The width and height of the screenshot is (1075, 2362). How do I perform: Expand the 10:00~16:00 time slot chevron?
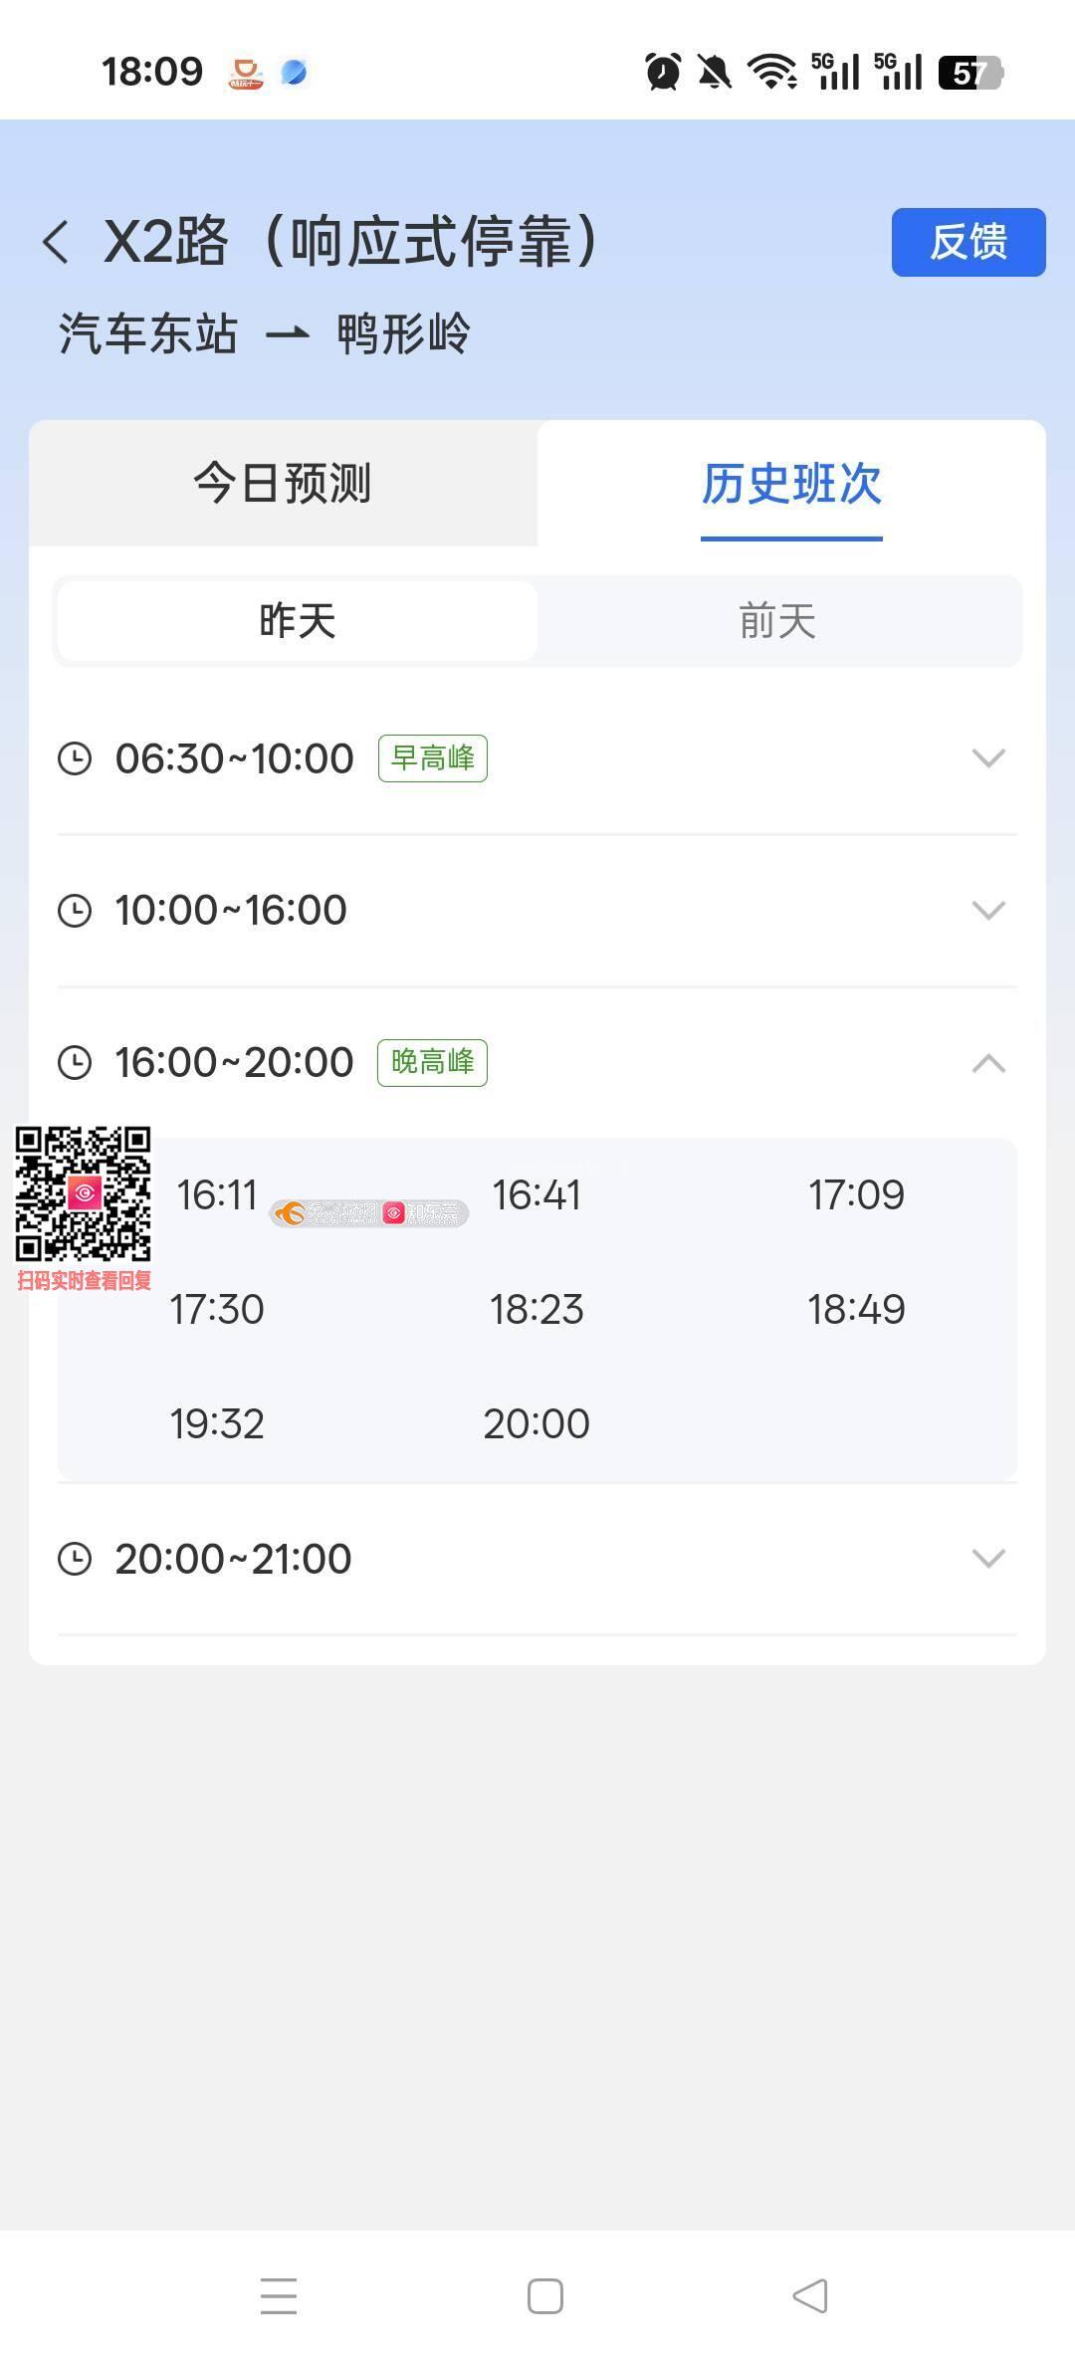pos(987,910)
